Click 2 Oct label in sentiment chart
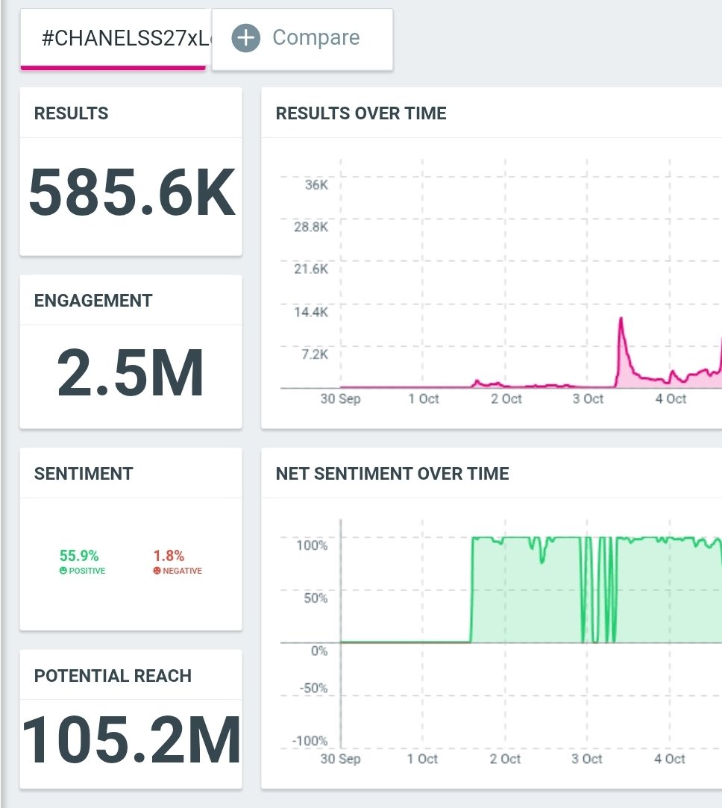Image resolution: width=722 pixels, height=808 pixels. tap(504, 759)
